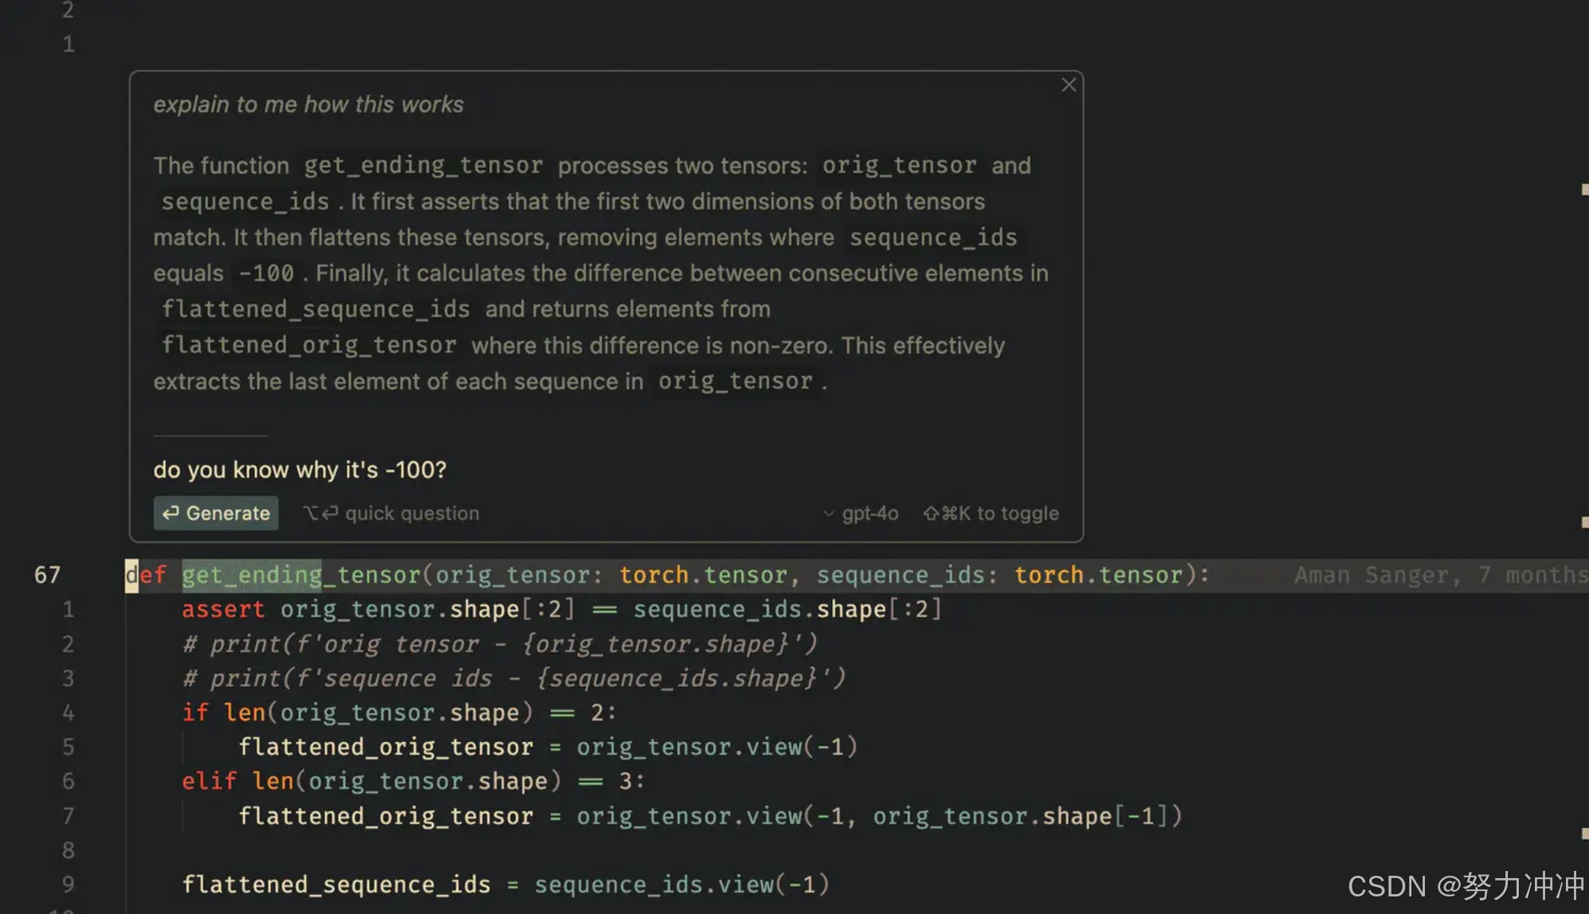Choose the quick question option
Viewport: 1589px width, 914px height.
coord(392,514)
